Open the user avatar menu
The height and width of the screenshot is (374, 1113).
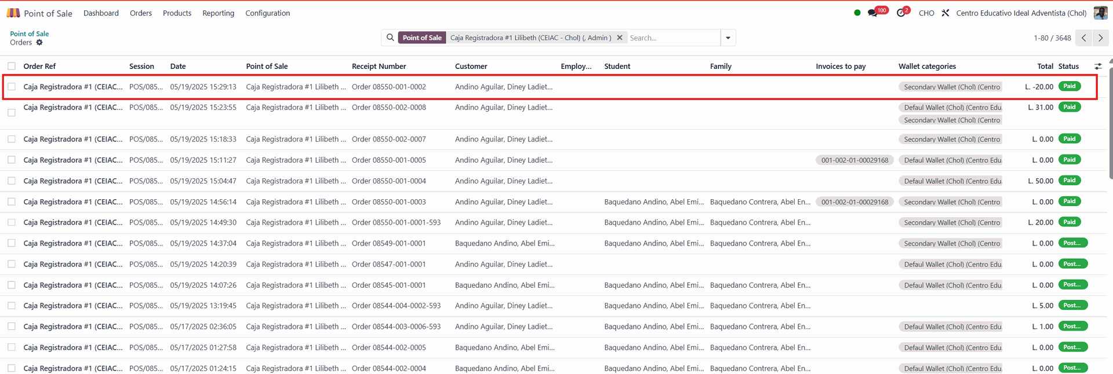1100,13
